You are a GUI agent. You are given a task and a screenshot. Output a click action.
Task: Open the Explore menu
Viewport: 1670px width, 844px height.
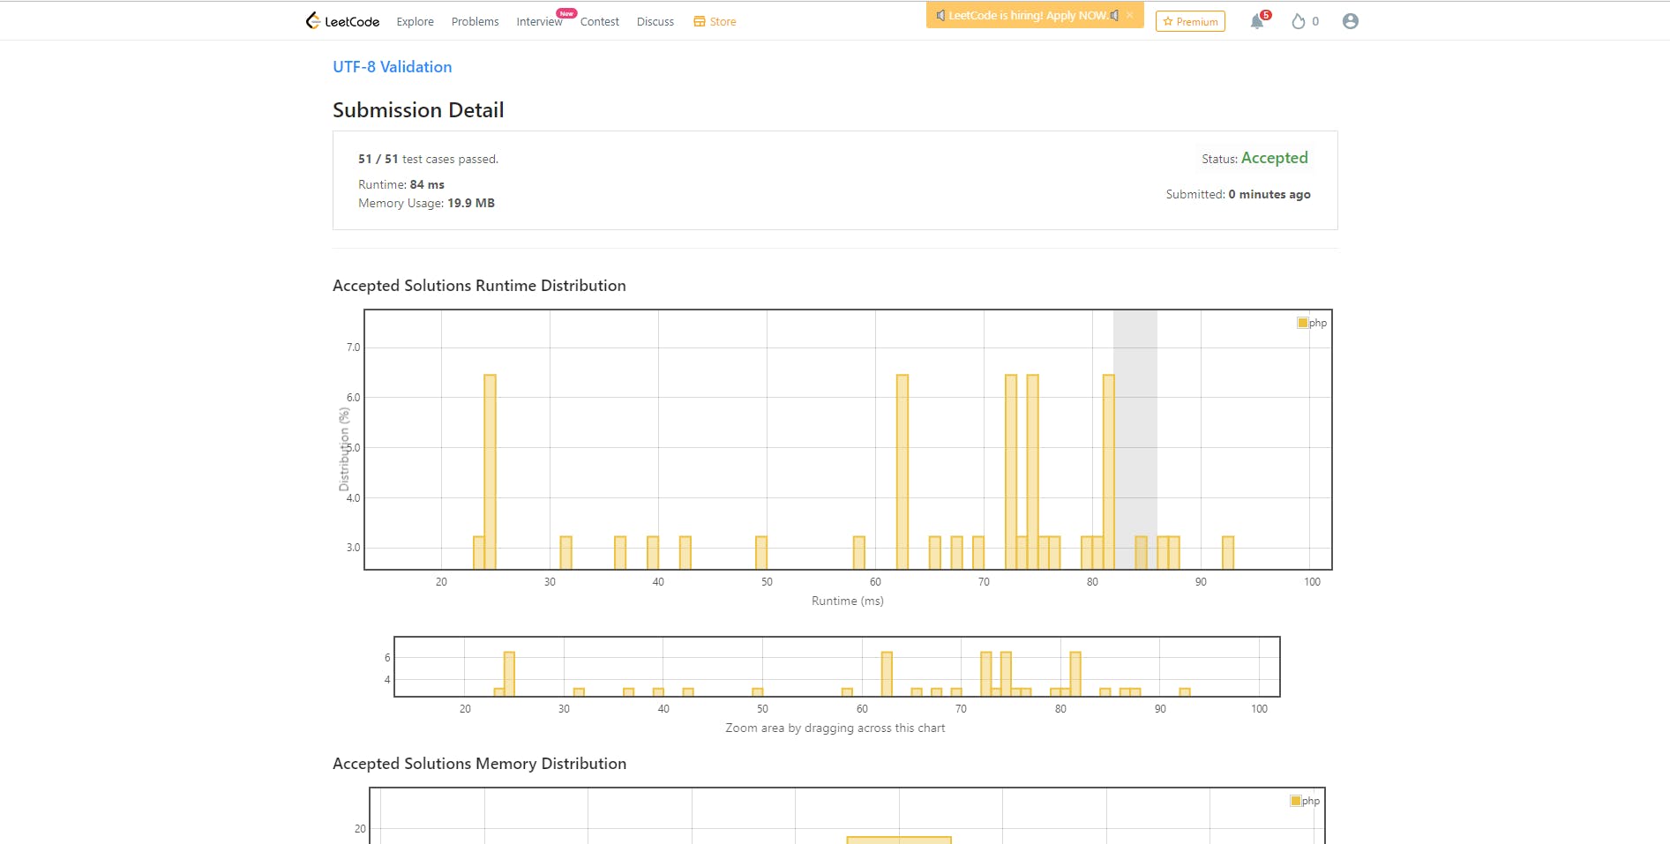pos(415,21)
